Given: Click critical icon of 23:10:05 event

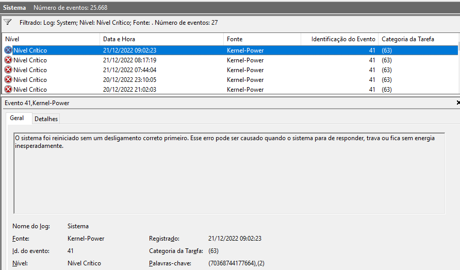Looking at the screenshot, I should 8,79.
